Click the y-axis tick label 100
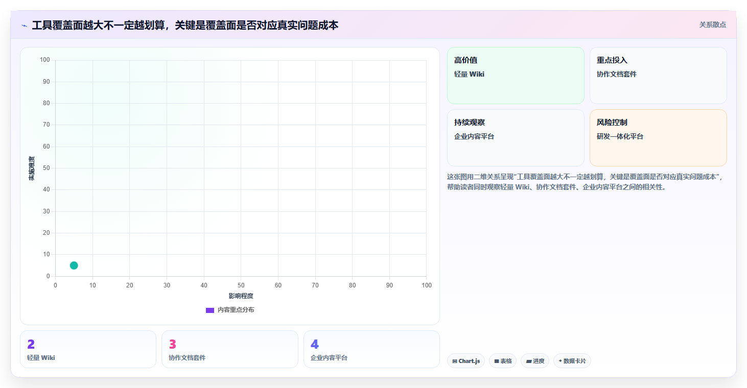This screenshot has height=388, width=747. 45,60
